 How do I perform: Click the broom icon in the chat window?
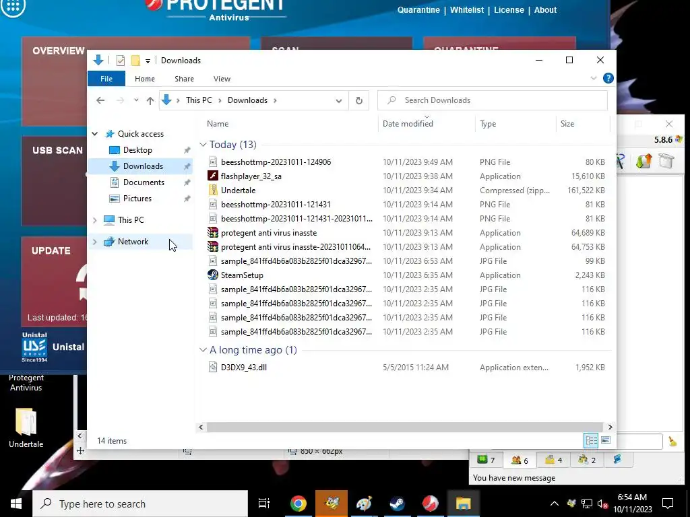click(x=672, y=441)
